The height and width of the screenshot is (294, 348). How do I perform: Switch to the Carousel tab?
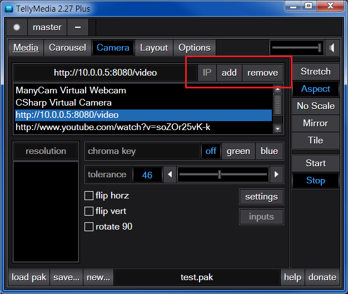pyautogui.click(x=67, y=48)
